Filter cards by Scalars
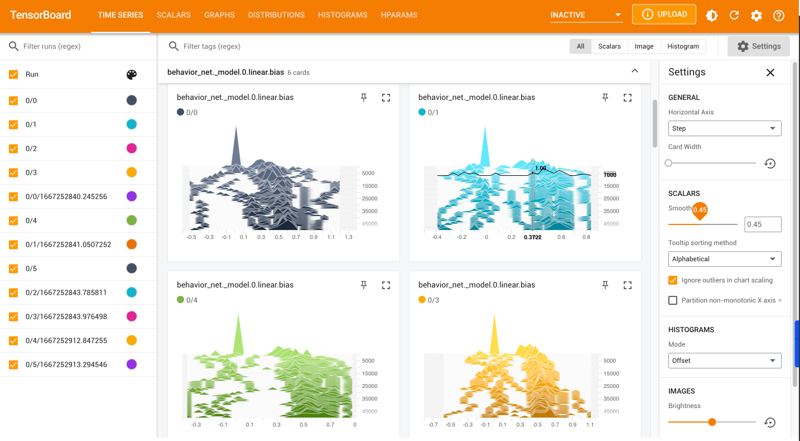This screenshot has height=441, width=800. 609,46
